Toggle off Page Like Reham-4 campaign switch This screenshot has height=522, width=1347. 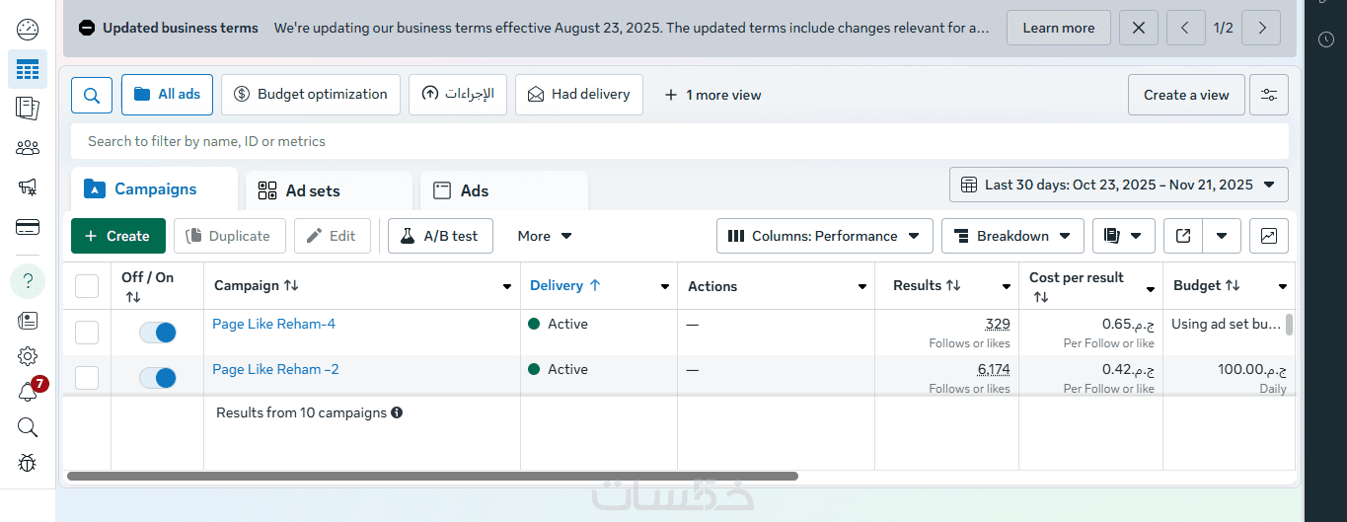click(x=158, y=333)
